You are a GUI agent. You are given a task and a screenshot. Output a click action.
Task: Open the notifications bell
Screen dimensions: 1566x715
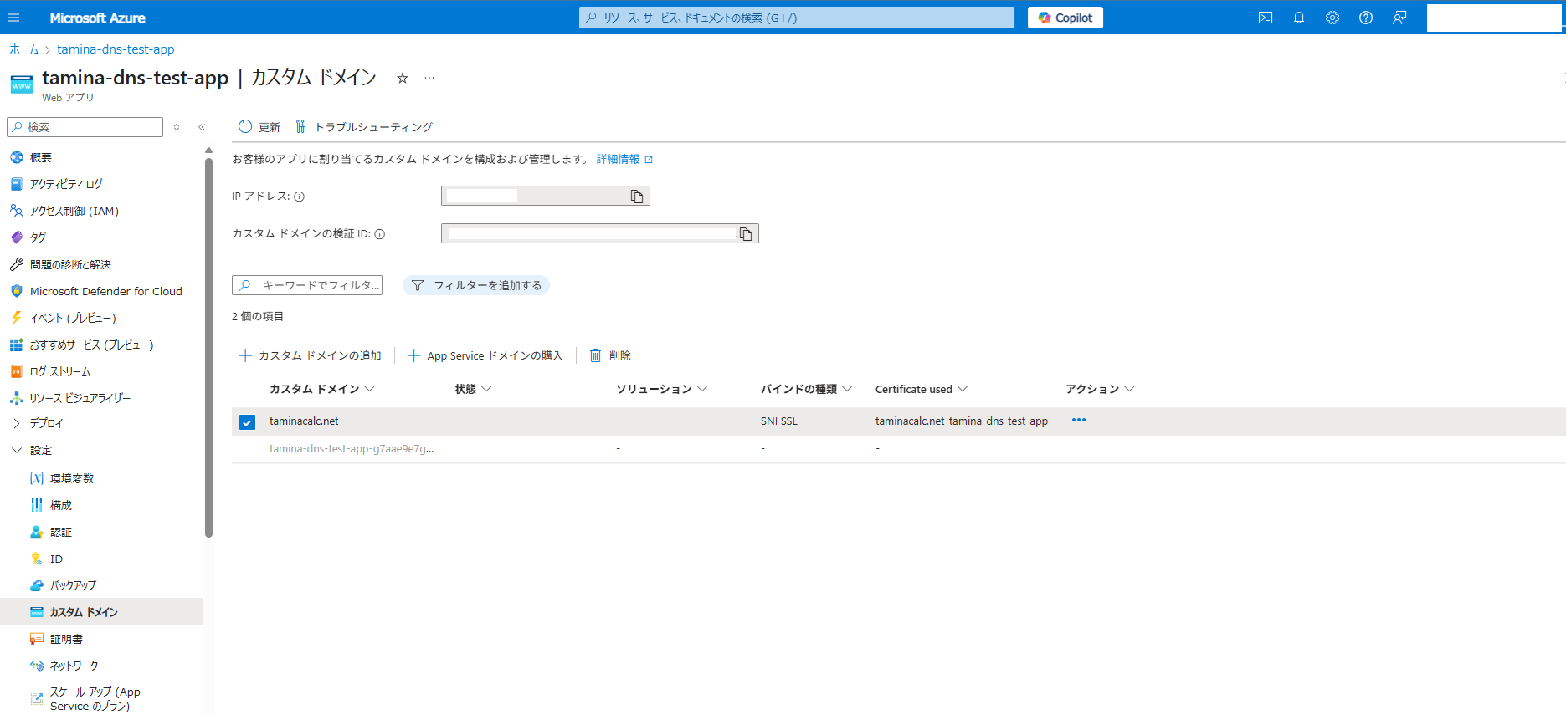[1299, 18]
